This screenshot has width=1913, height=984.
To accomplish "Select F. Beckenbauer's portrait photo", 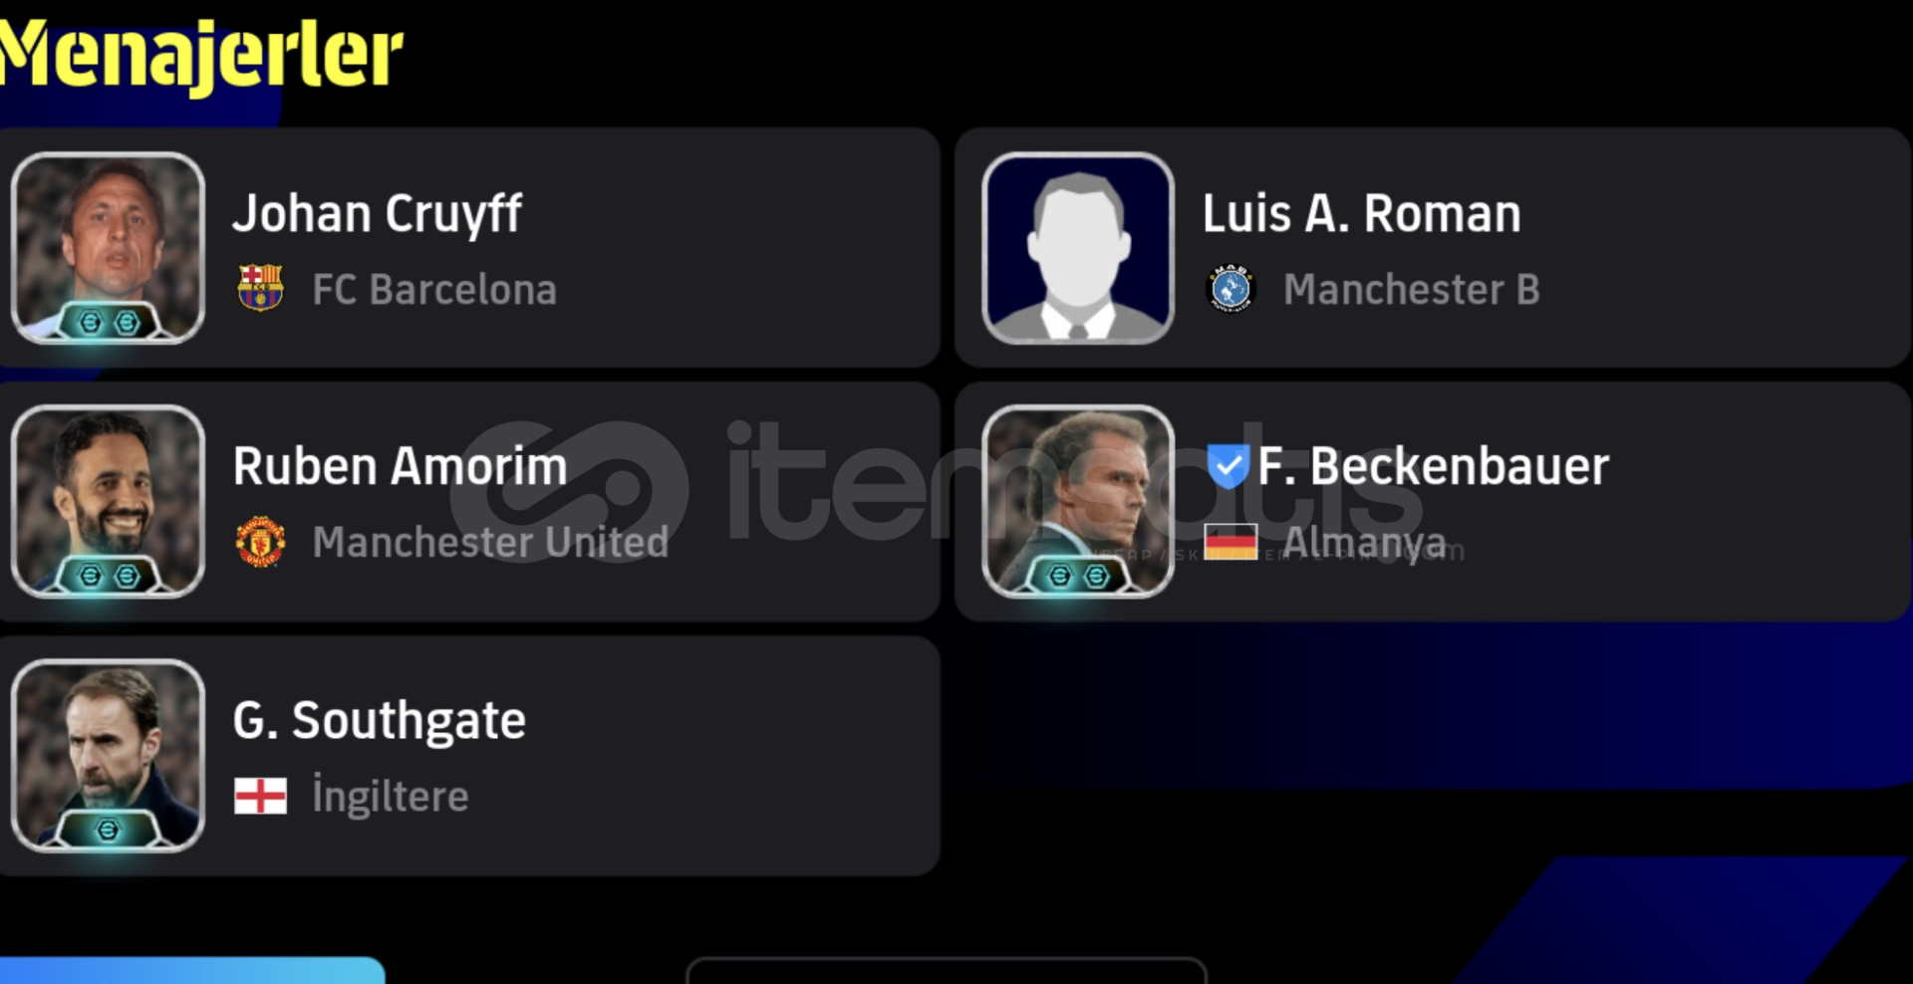I will [1078, 501].
